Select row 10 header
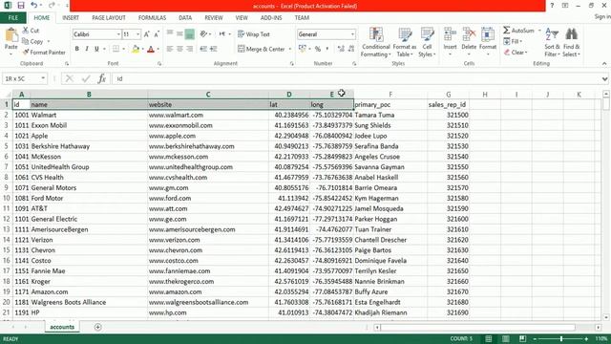Screen dimensions: 611x344 (x=7, y=198)
